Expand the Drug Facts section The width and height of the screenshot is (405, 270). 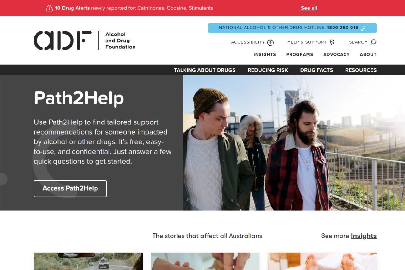coord(316,70)
